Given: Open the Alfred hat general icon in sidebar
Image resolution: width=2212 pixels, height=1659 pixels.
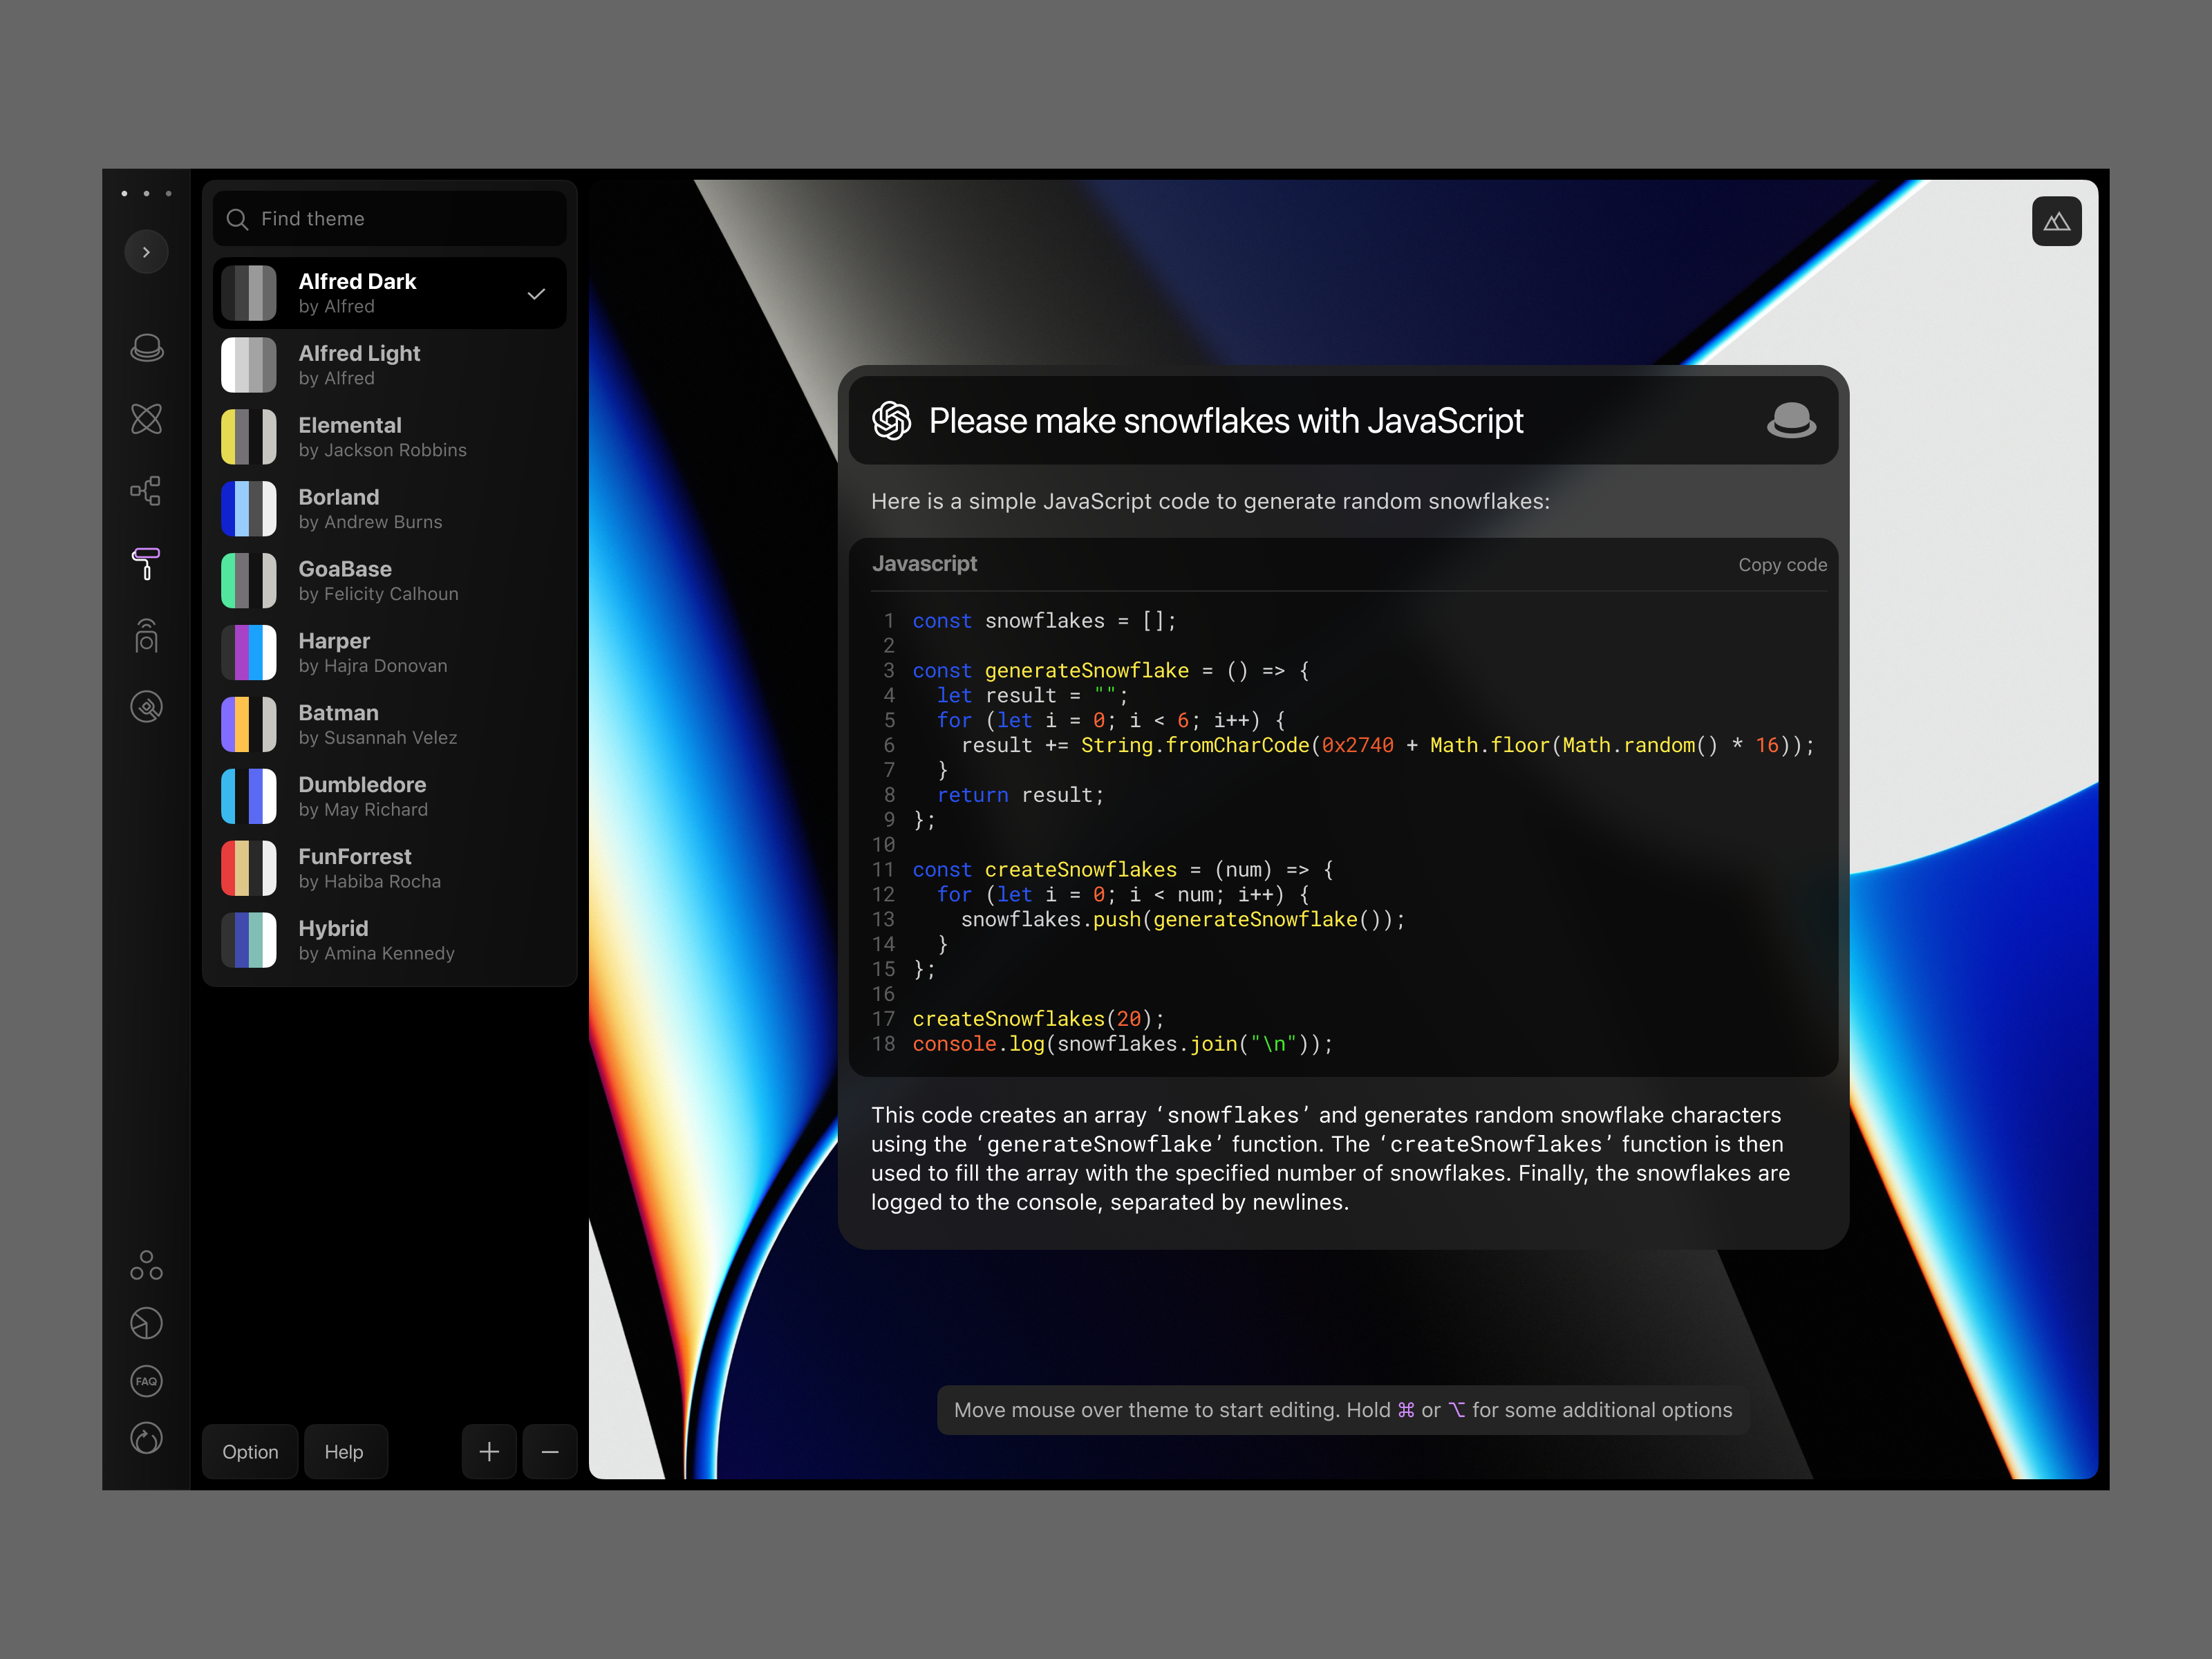Looking at the screenshot, I should [x=147, y=347].
